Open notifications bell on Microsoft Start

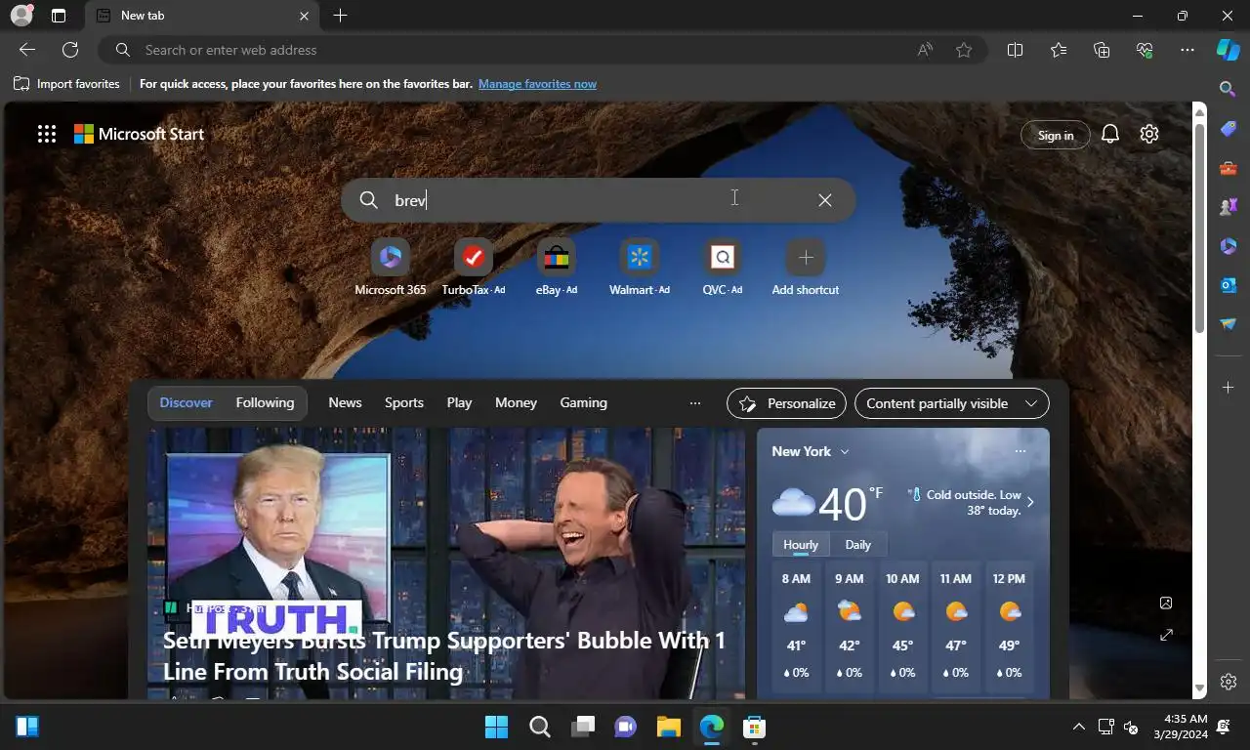coord(1110,135)
